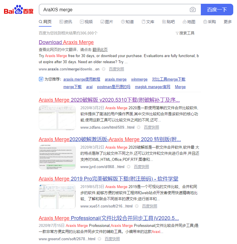This screenshot has width=237, height=244.
Task: Open Araxis Merge 2019 Pro完美破解版 result
Action: click(x=109, y=179)
